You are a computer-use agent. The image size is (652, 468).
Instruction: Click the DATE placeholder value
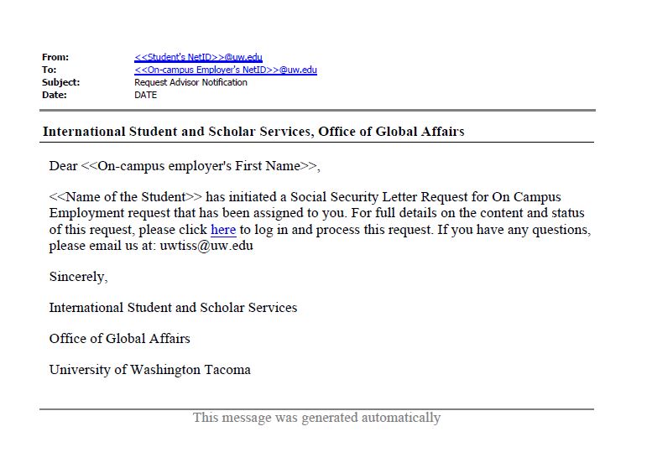145,95
